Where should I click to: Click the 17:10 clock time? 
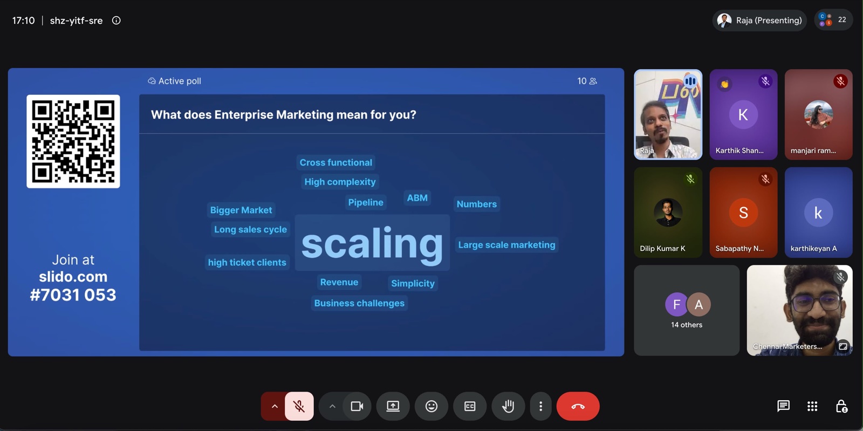click(23, 20)
